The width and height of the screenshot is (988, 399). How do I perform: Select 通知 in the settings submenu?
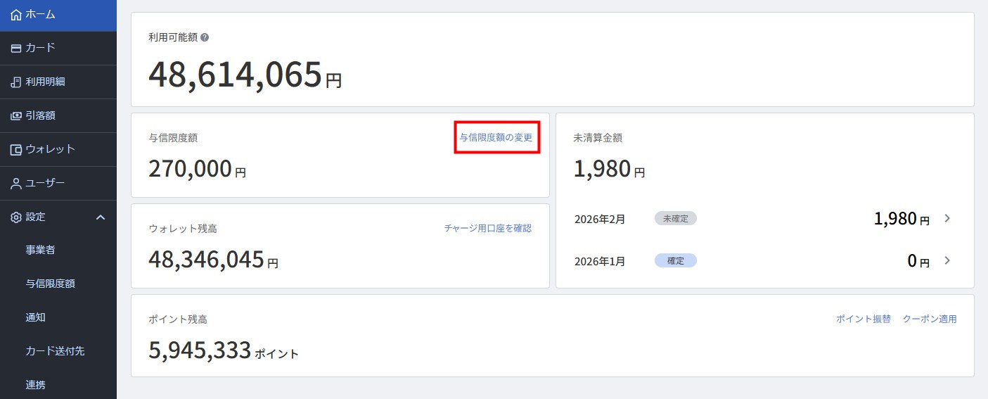tap(36, 317)
